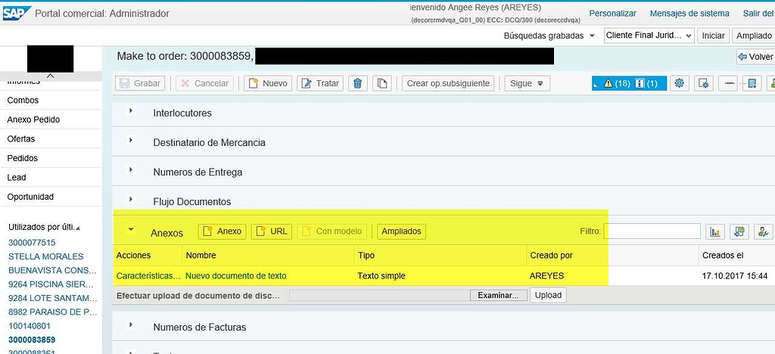This screenshot has height=354, width=775.
Task: Click the dashed line separator button in the toolbar
Action: click(x=727, y=83)
